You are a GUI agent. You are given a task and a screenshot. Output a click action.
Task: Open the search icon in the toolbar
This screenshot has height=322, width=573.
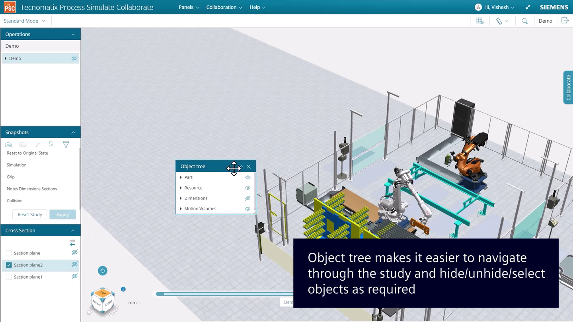tap(524, 21)
